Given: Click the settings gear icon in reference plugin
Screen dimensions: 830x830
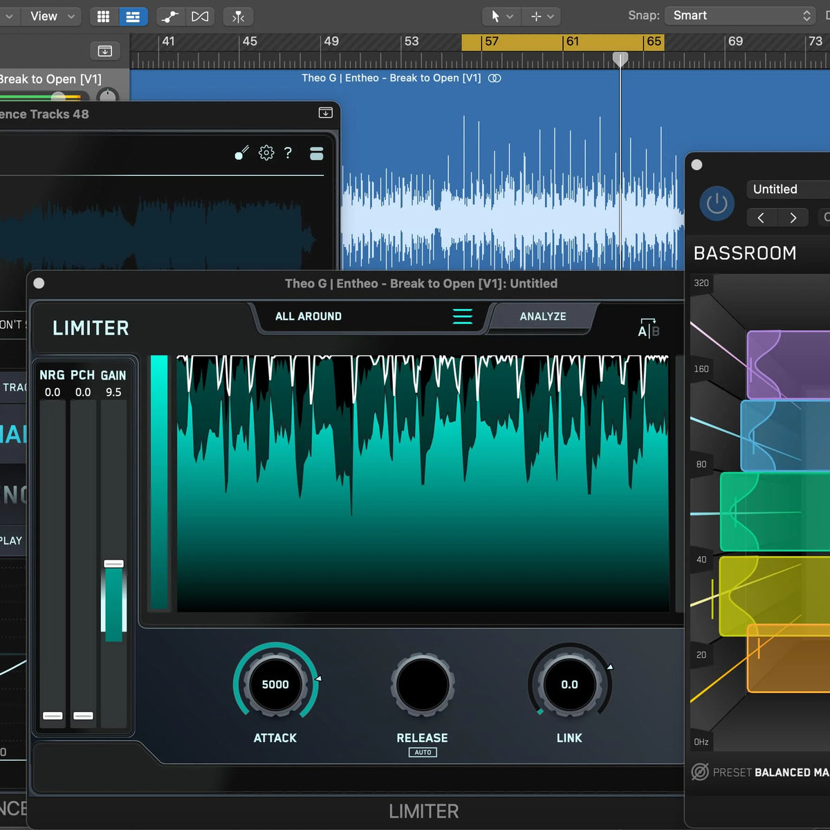Looking at the screenshot, I should [266, 153].
